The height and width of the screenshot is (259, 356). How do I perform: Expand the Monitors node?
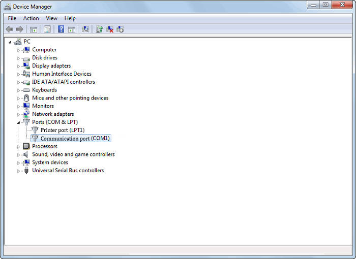coord(18,107)
